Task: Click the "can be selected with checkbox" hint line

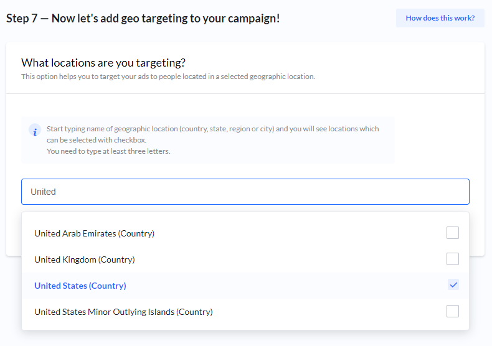Action: click(x=97, y=140)
